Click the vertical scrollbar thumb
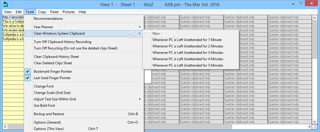 pyautogui.click(x=315, y=40)
